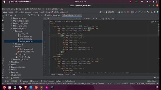The width and height of the screenshot is (161, 90).
Task: Open the odoo15 run configuration dropdown
Action: [111, 12]
